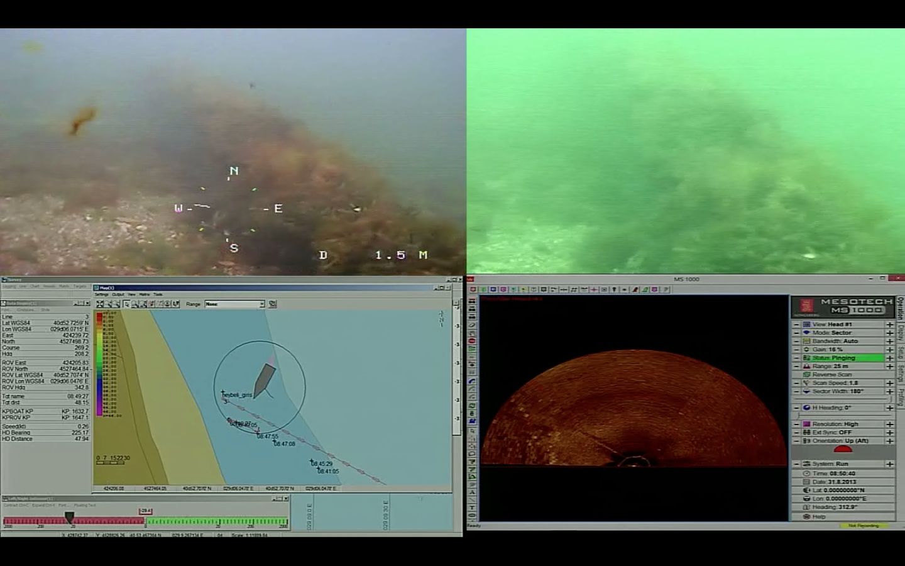Toggle Ext Sync OFF setting
This screenshot has height=566, width=905.
pyautogui.click(x=831, y=433)
